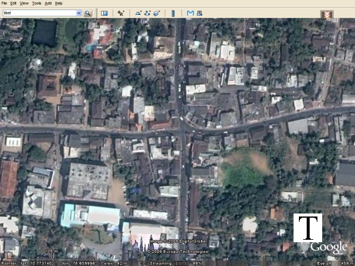Open the View menu

24,4
